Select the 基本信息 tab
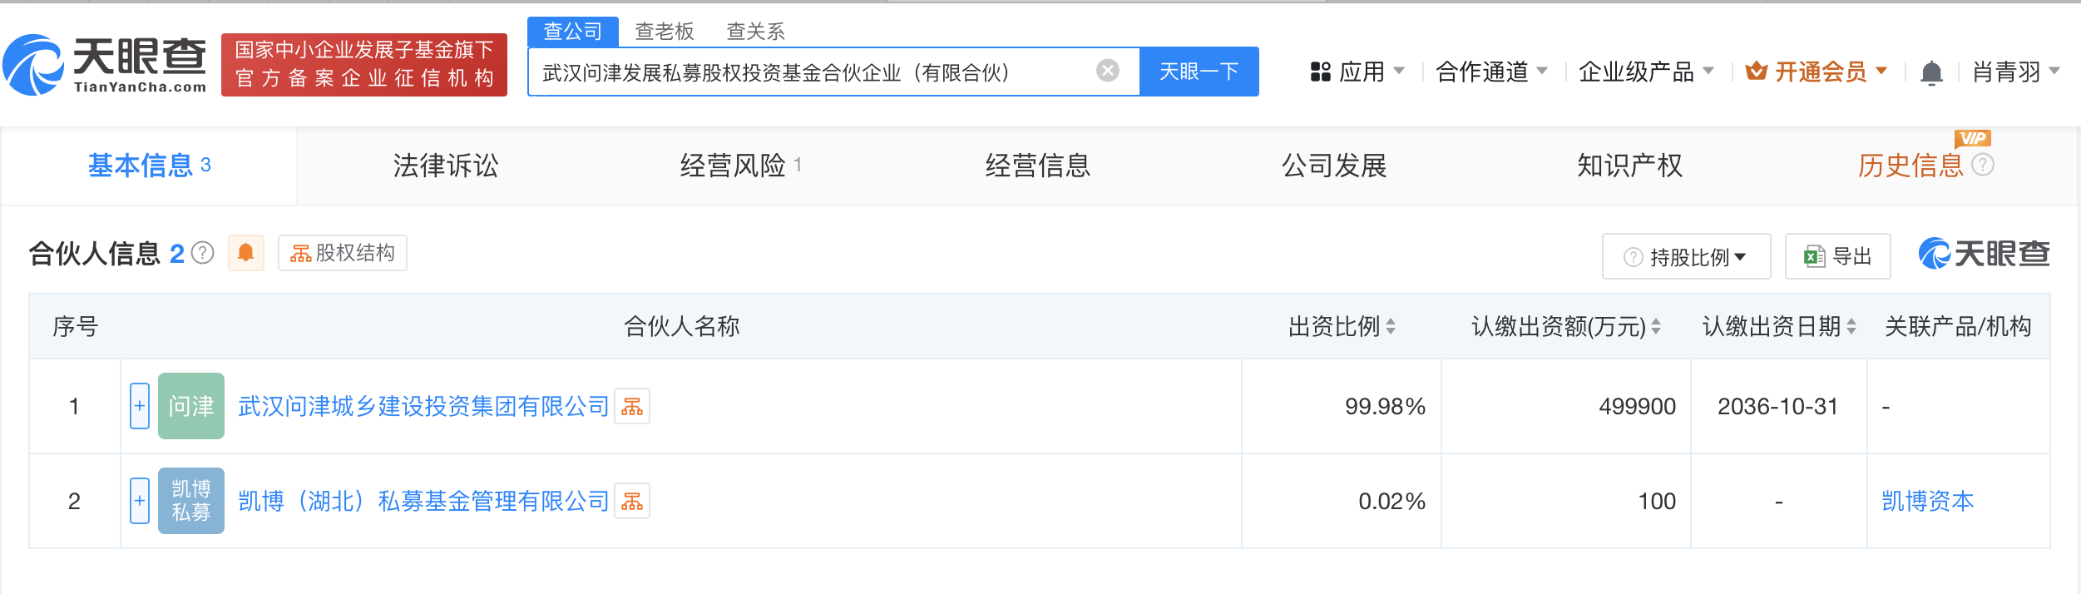Image resolution: width=2081 pixels, height=594 pixels. tap(150, 166)
